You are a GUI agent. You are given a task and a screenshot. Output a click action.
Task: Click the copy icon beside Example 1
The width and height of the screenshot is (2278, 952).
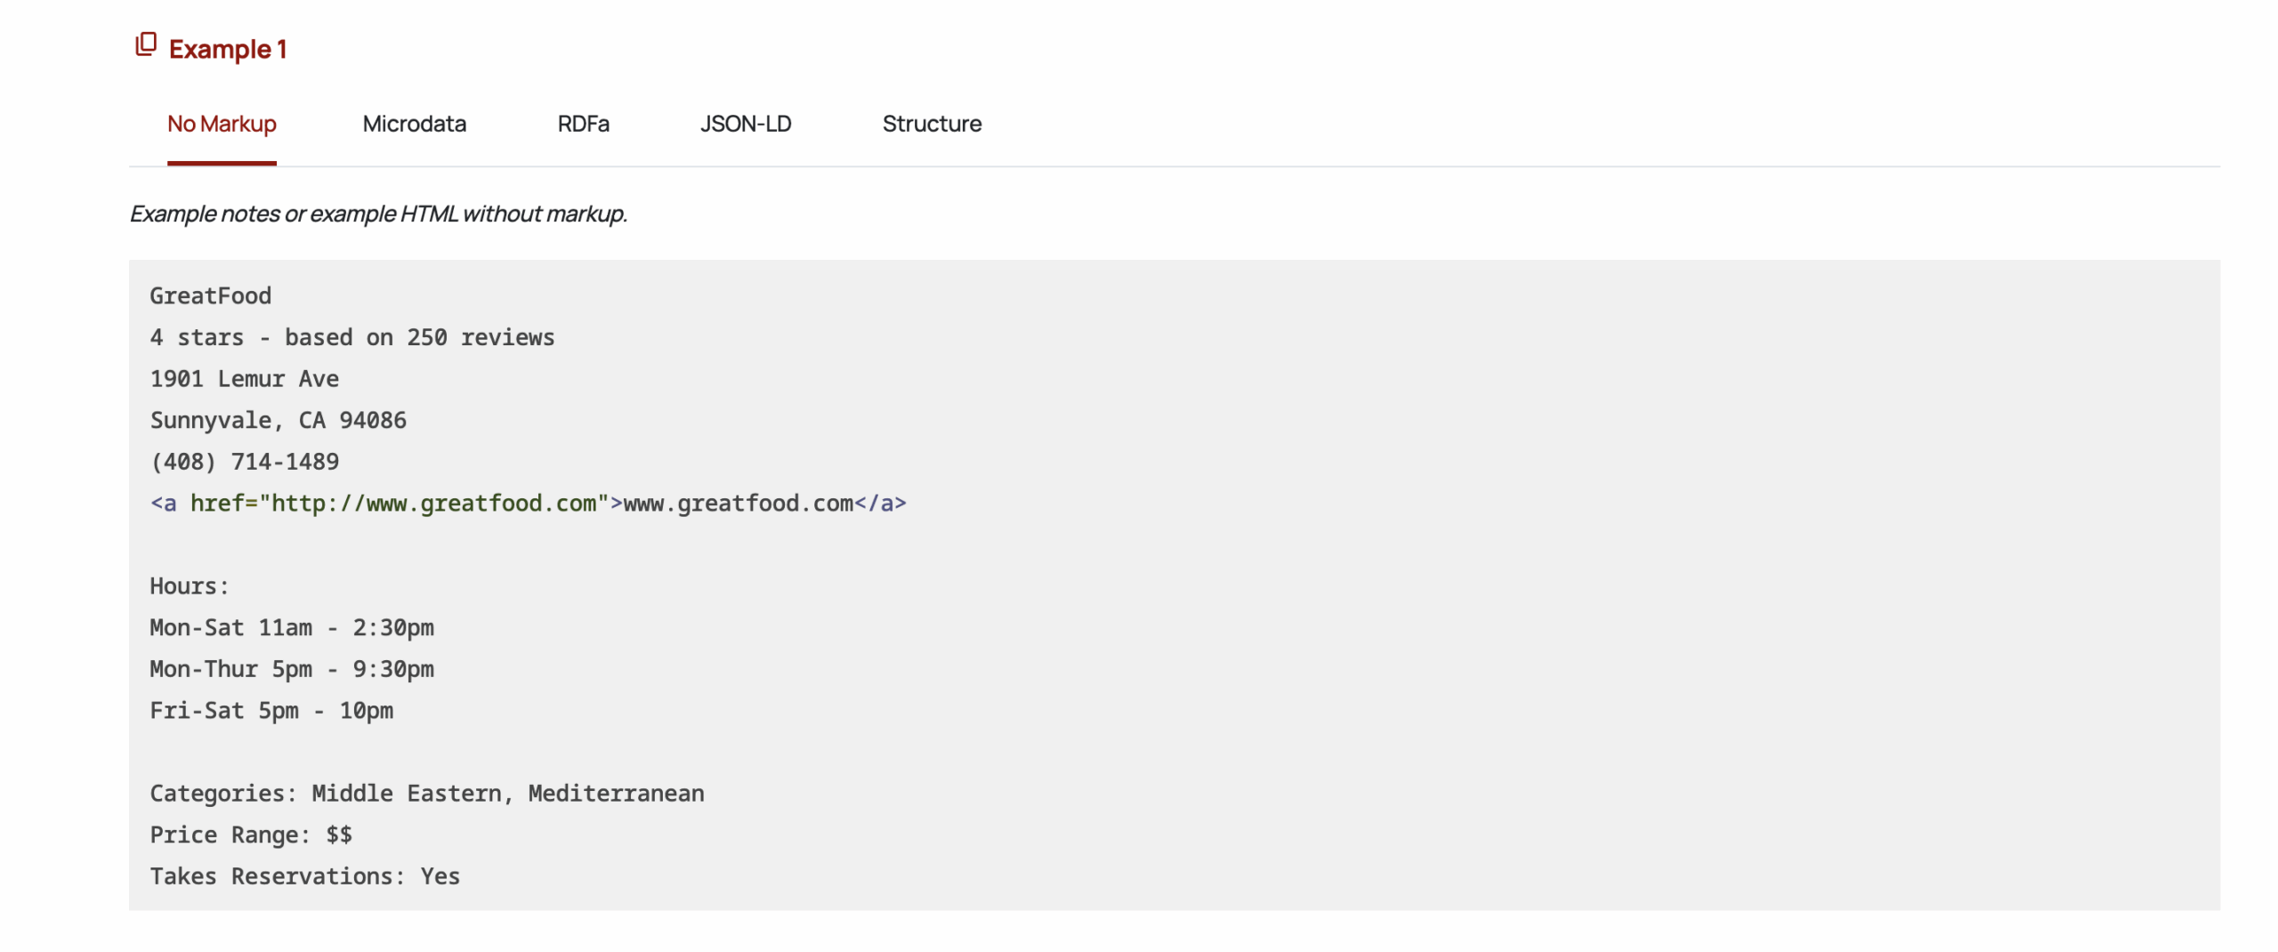145,44
